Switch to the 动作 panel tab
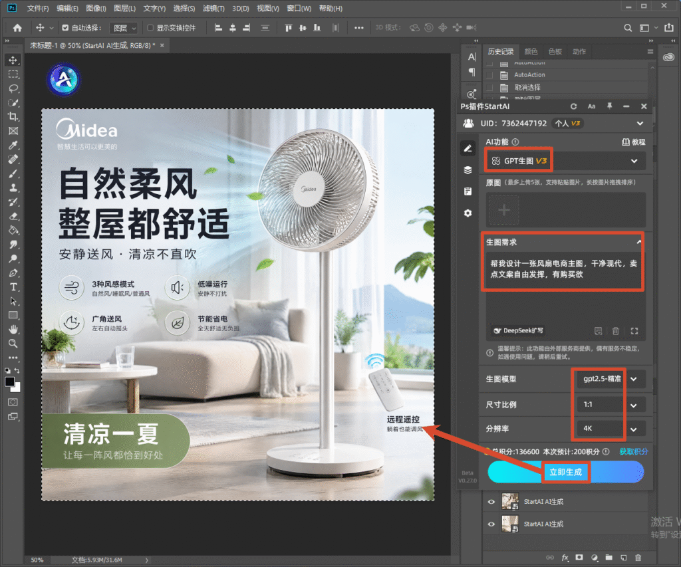This screenshot has height=567, width=681. tap(579, 52)
